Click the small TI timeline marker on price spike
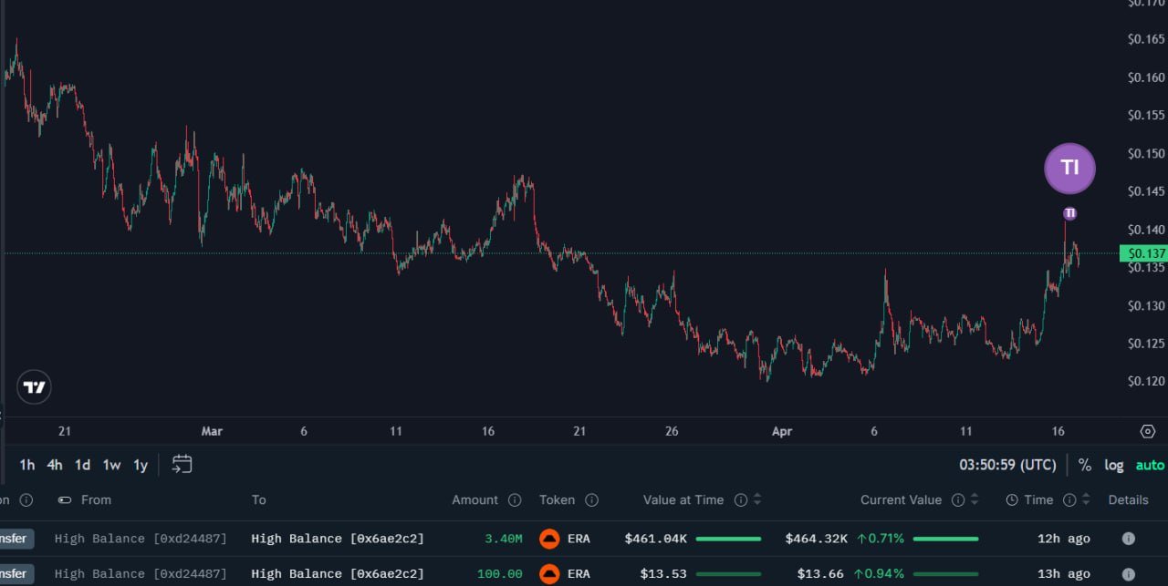The image size is (1168, 586). pyautogui.click(x=1069, y=213)
